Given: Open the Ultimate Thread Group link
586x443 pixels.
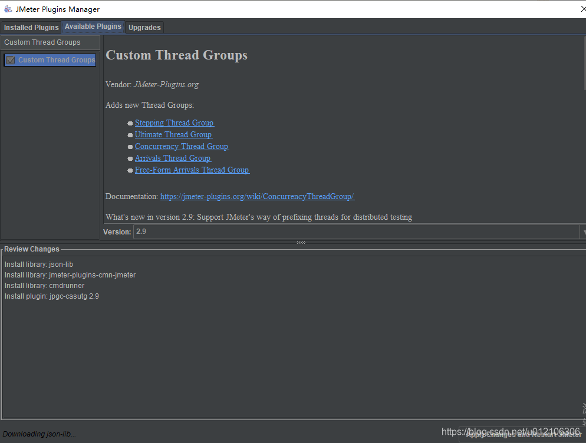Looking at the screenshot, I should tap(173, 134).
